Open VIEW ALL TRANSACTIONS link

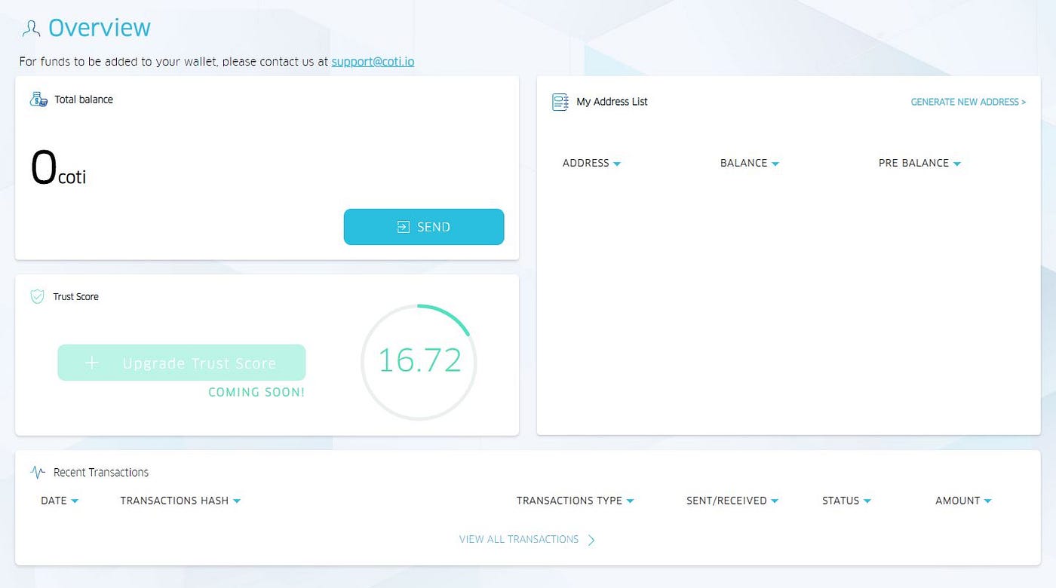(x=519, y=540)
